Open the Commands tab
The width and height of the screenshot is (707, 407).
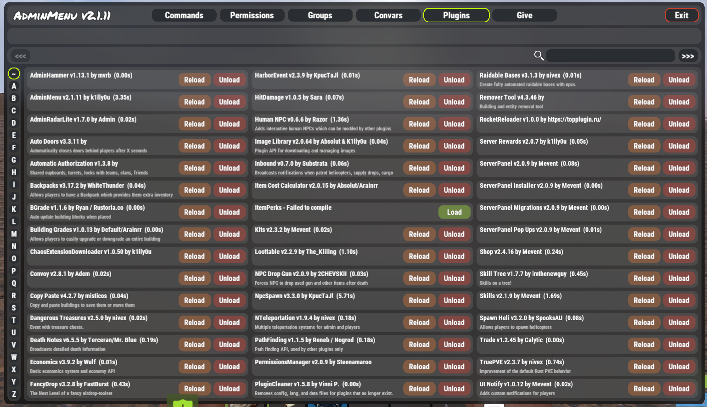[x=184, y=15]
